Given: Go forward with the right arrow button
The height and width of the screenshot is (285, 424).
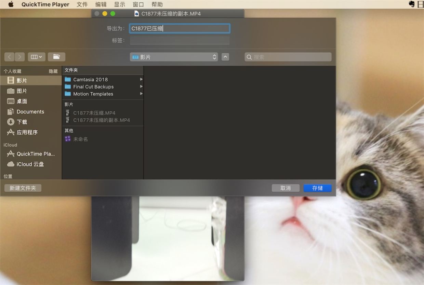Looking at the screenshot, I should (x=20, y=57).
